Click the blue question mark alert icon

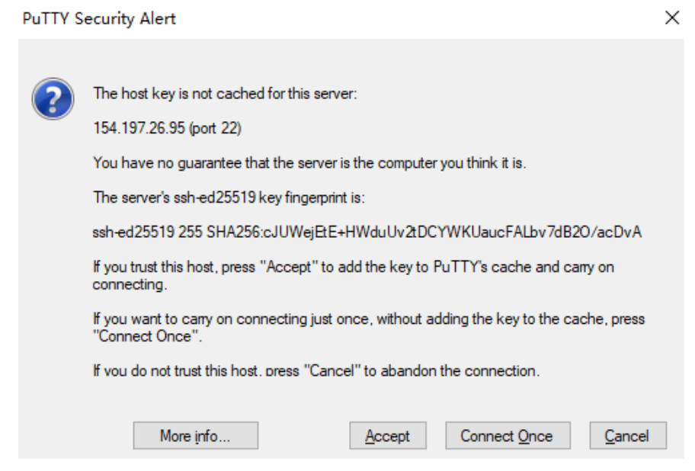click(x=53, y=99)
